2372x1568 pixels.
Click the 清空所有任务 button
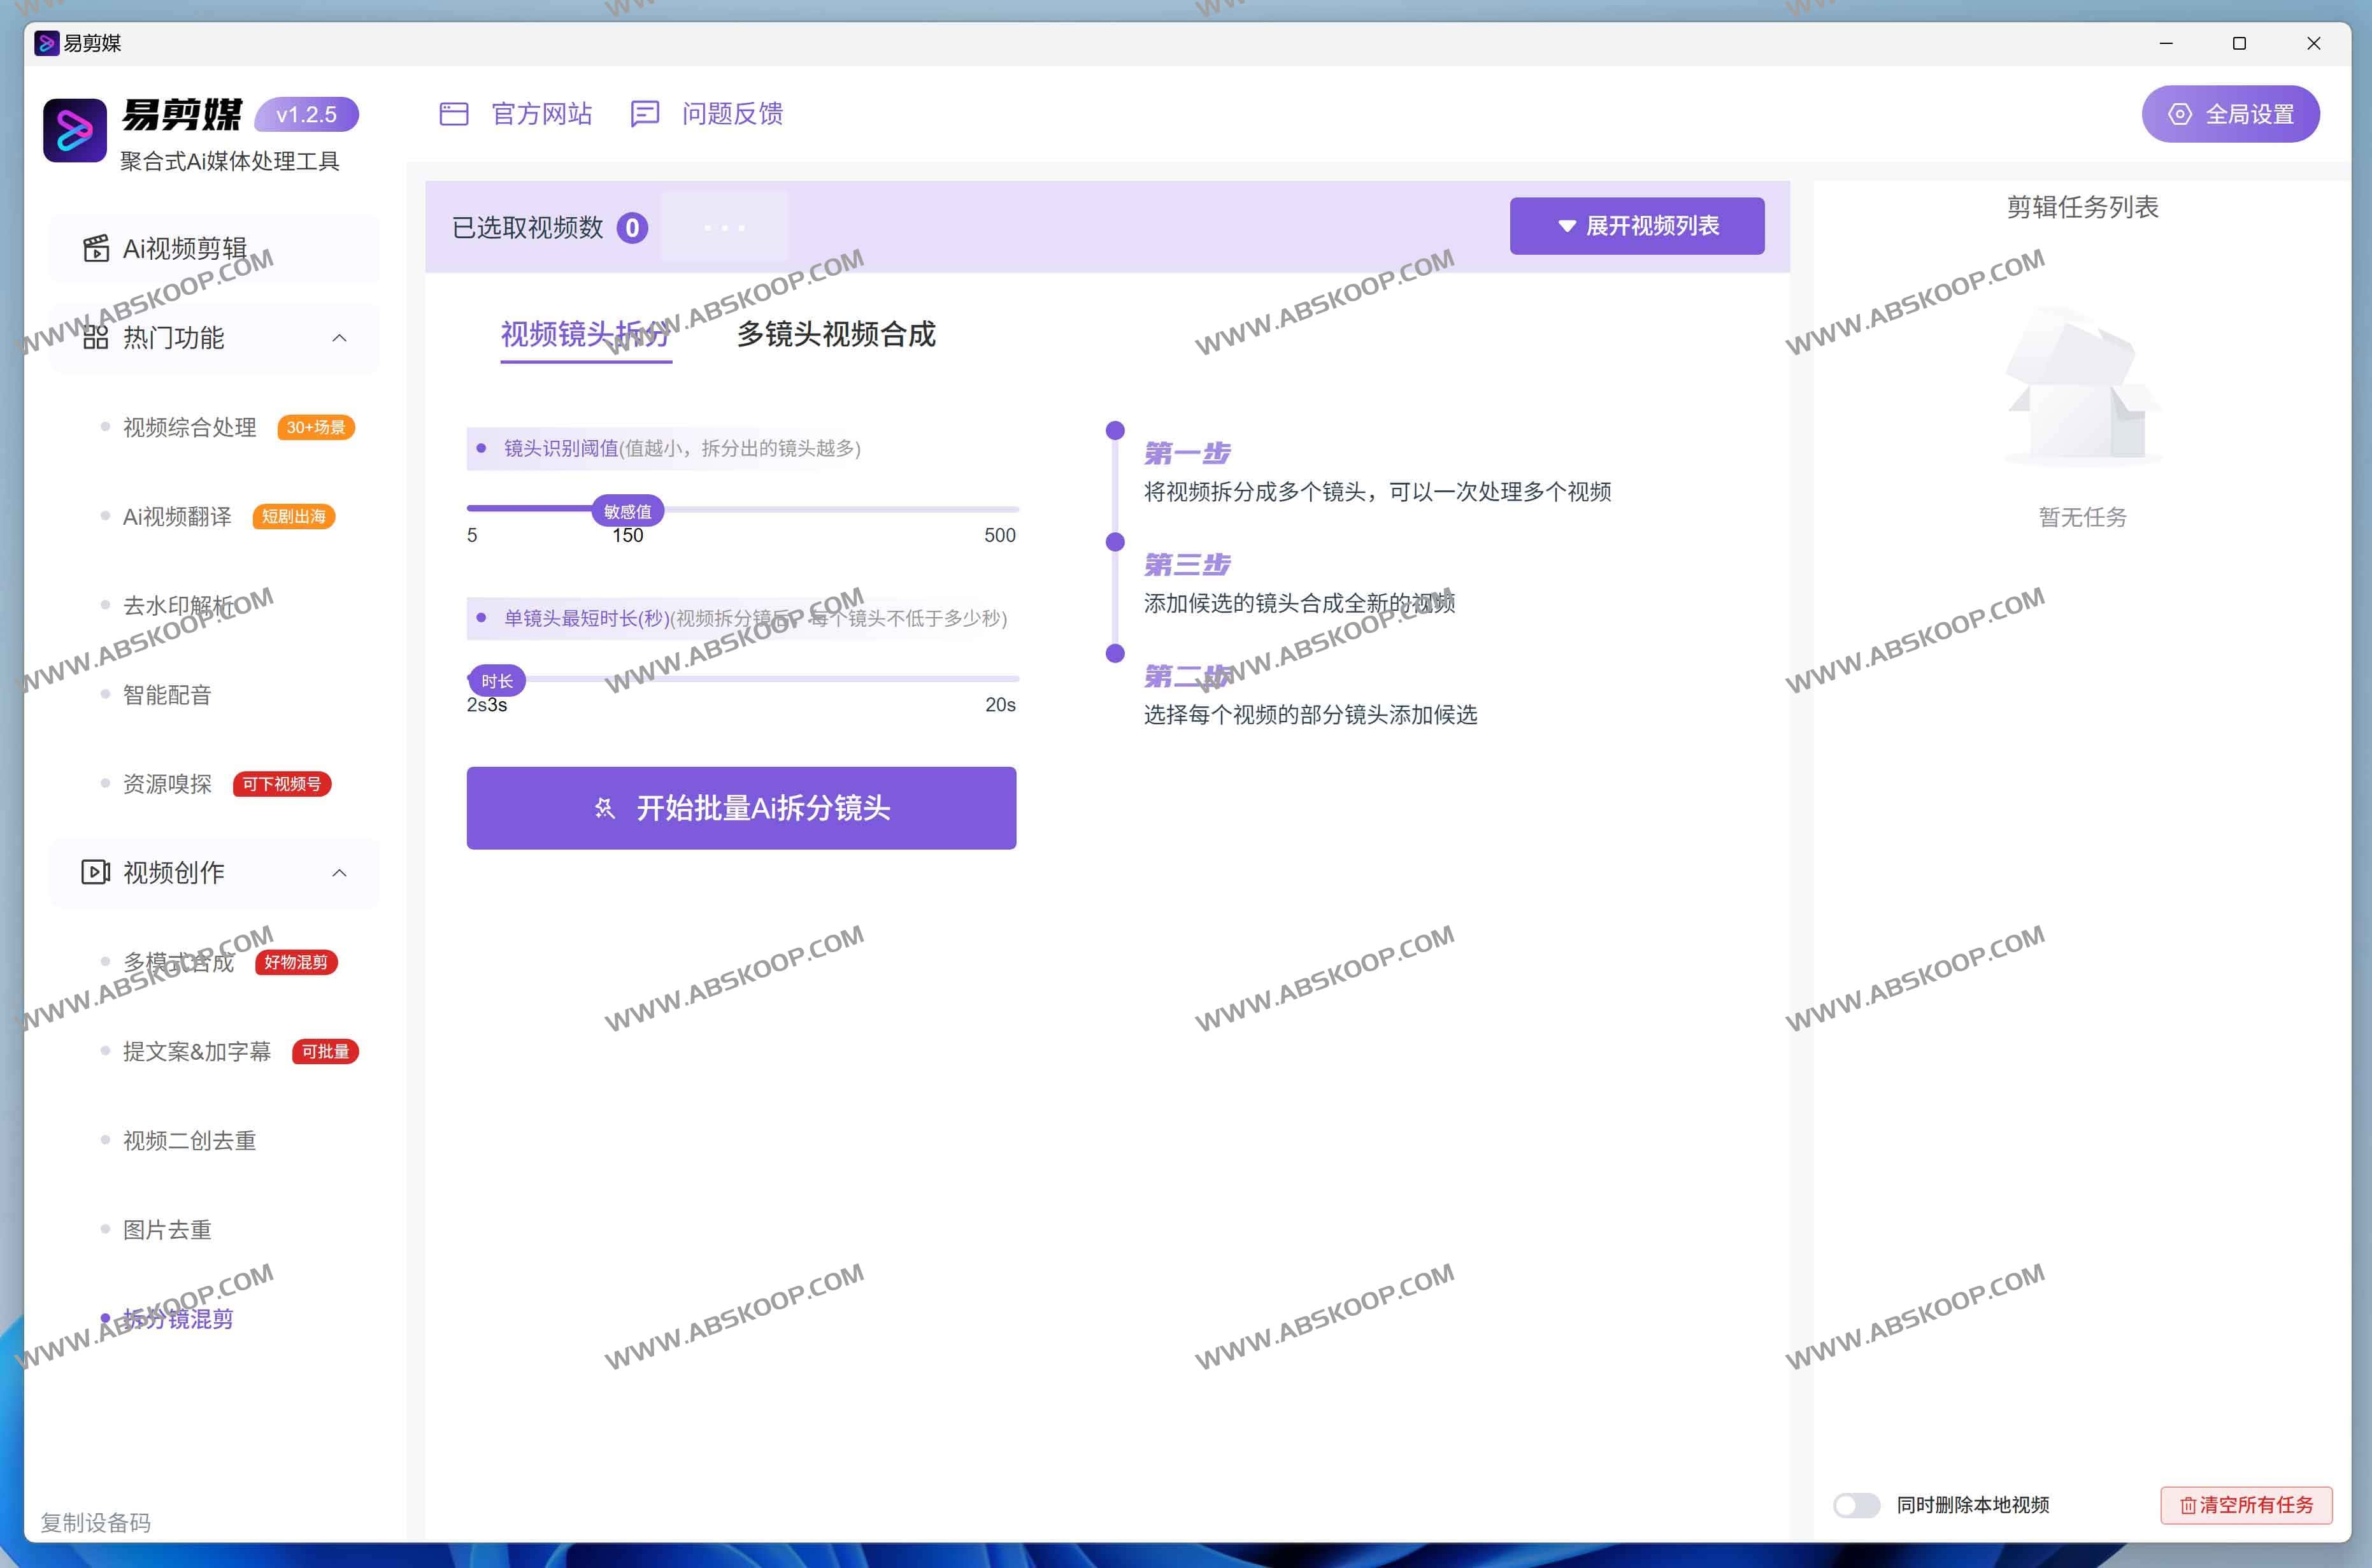click(x=2246, y=1505)
